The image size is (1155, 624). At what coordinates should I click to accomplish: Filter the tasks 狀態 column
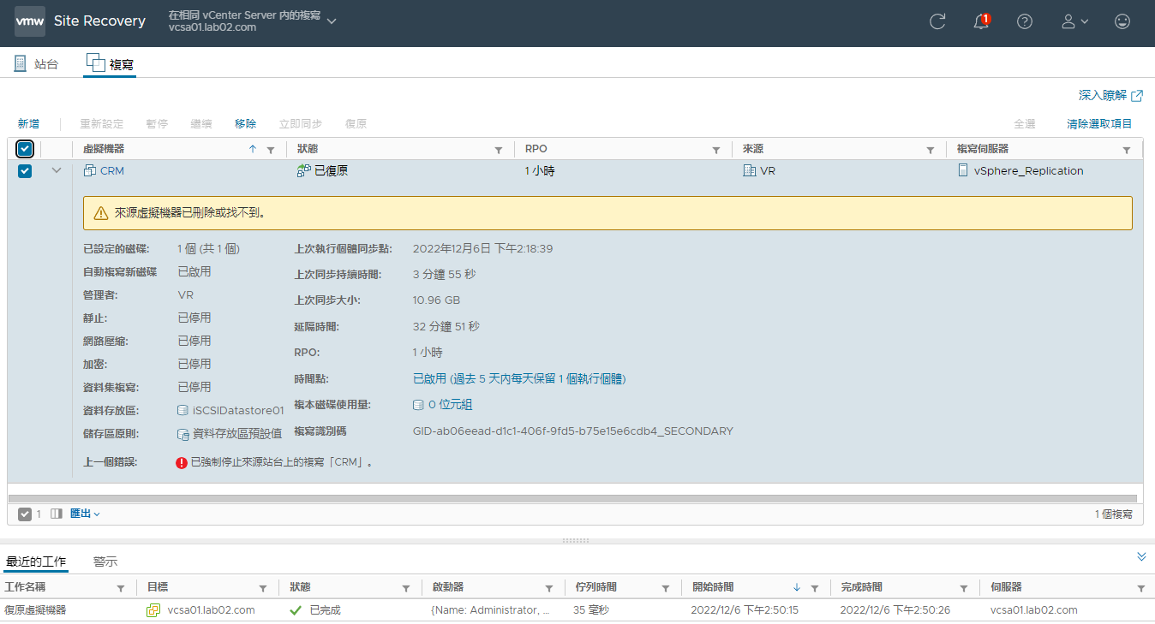coord(406,588)
